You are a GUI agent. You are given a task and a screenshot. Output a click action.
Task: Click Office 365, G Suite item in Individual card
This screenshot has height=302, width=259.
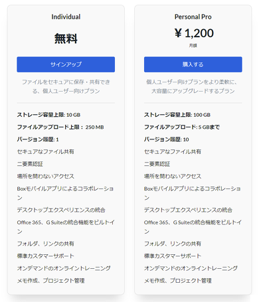[x=66, y=227]
